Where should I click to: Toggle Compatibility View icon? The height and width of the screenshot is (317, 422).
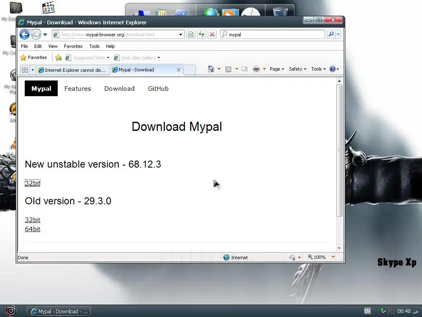point(191,35)
